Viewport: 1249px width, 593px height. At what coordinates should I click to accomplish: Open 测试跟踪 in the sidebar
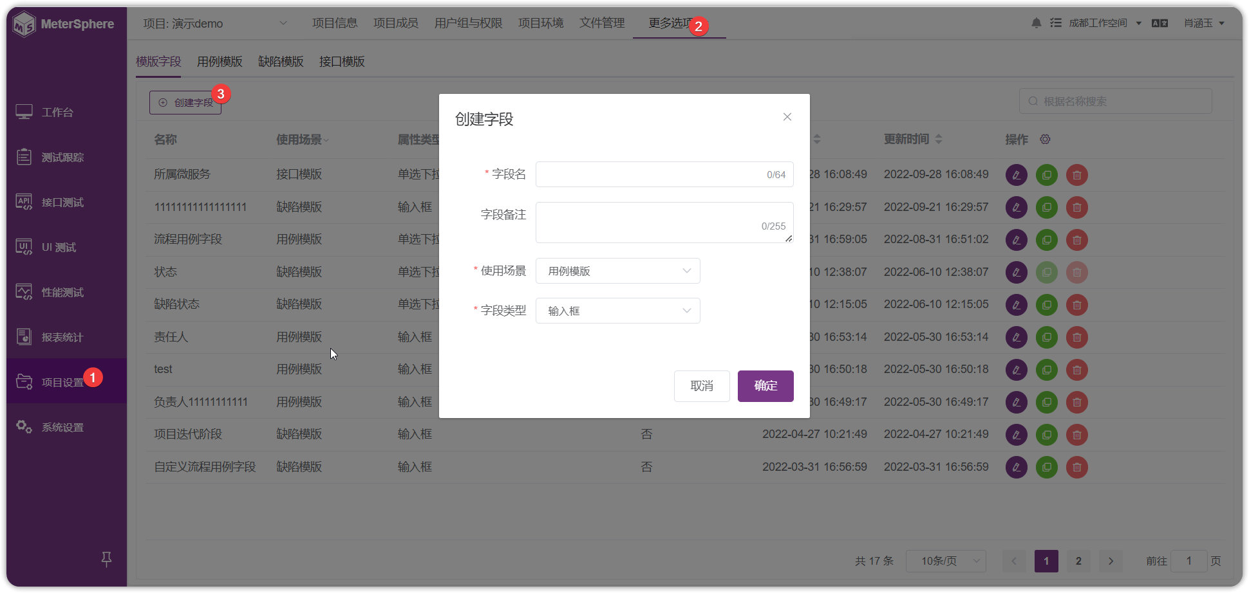click(67, 157)
